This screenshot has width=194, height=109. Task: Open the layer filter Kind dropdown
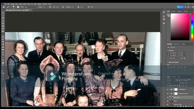171,80
